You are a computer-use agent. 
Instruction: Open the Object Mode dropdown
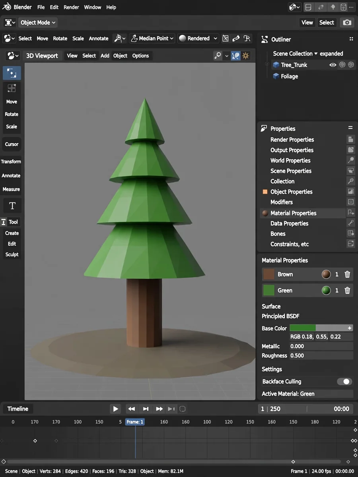pos(39,23)
